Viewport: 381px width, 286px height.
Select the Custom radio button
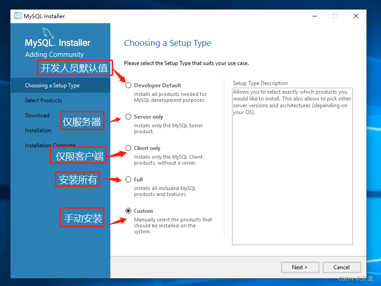(129, 211)
